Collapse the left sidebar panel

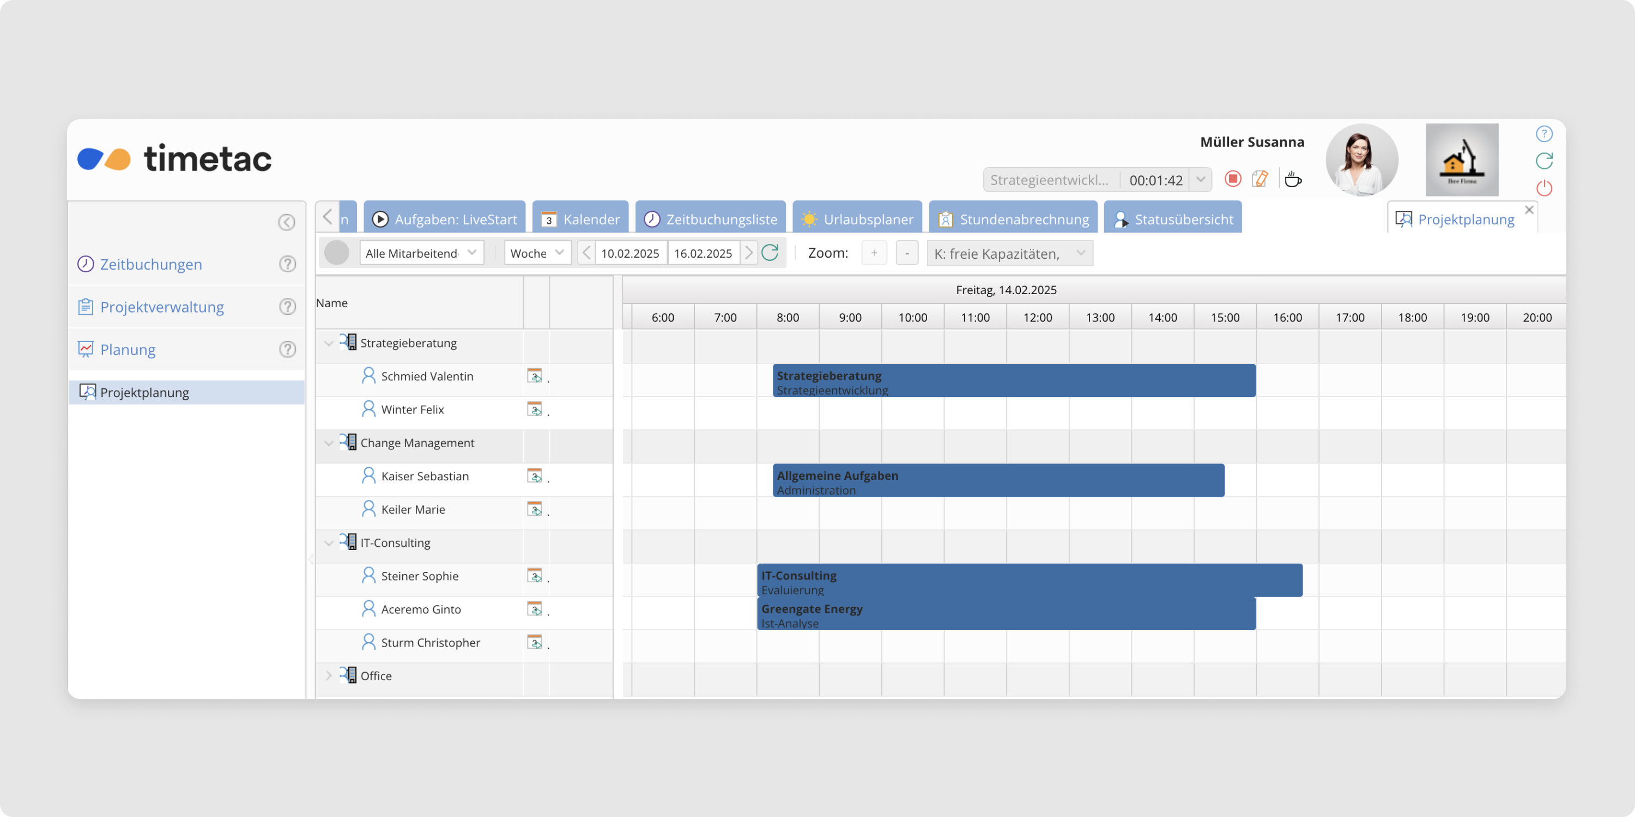[287, 222]
